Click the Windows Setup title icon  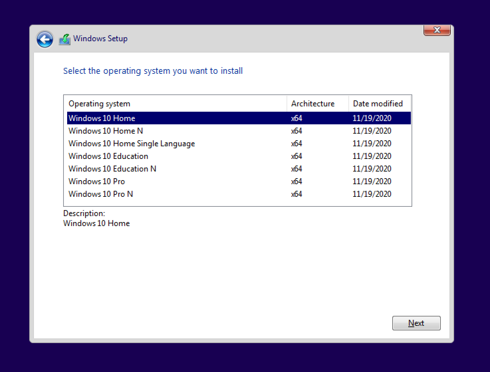[65, 39]
